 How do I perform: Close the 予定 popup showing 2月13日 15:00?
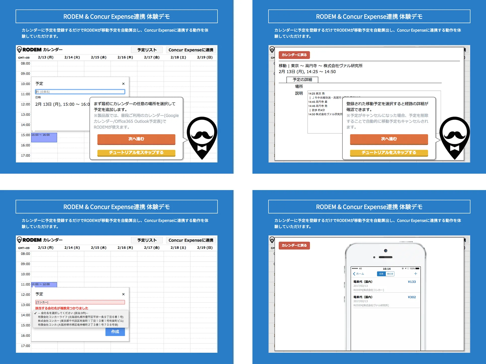click(x=123, y=84)
